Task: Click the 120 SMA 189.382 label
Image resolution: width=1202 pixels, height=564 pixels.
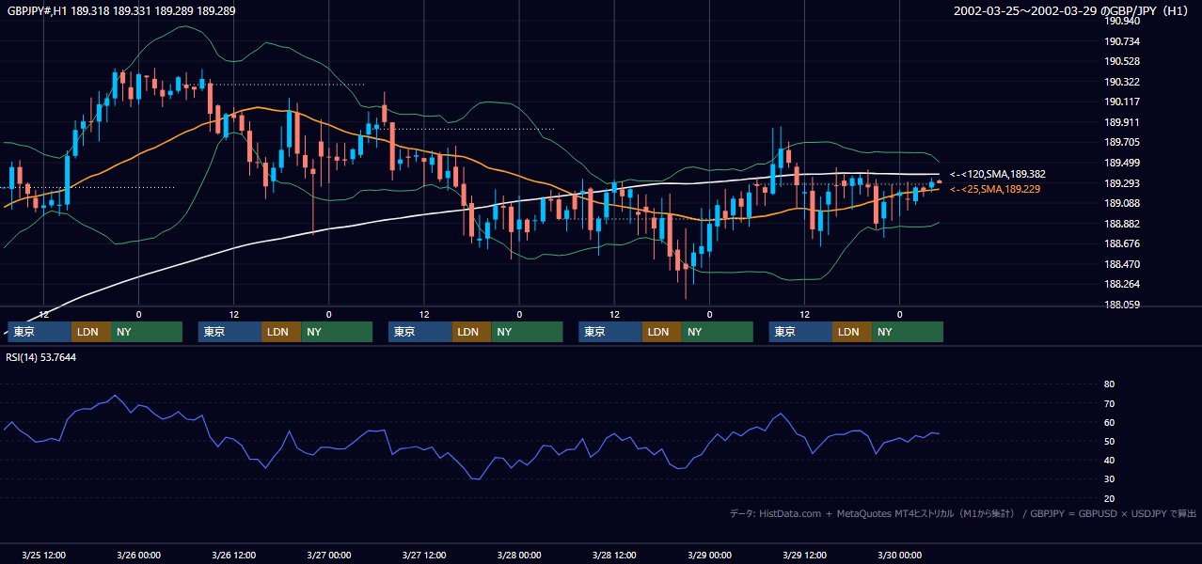Action: (997, 174)
